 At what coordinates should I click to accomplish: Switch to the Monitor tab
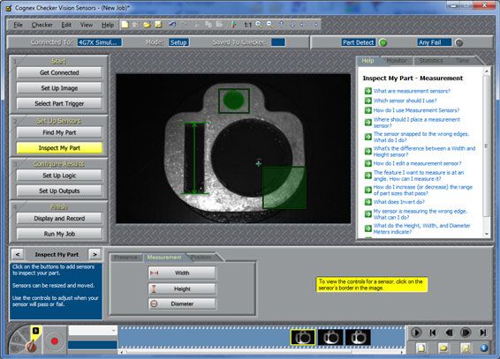397,61
